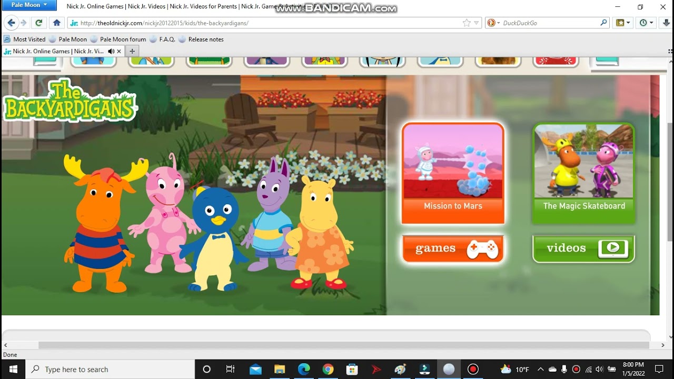Image resolution: width=674 pixels, height=379 pixels.
Task: Open the Mail app from taskbar
Action: pos(255,369)
